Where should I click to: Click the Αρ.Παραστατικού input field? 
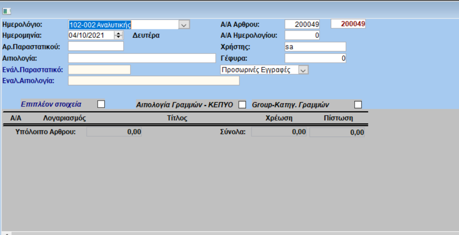[x=96, y=46]
